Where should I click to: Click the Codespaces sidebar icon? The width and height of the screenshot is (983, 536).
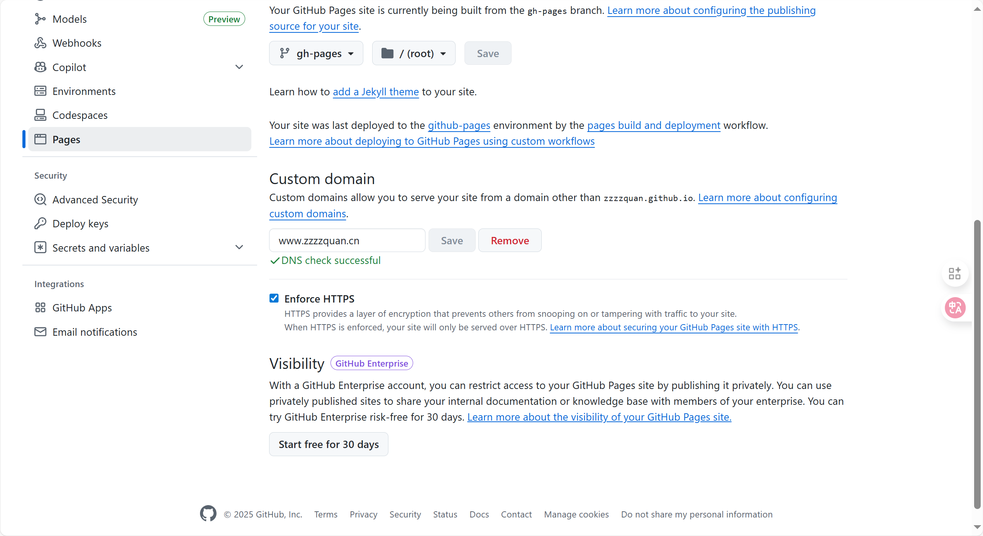(40, 115)
